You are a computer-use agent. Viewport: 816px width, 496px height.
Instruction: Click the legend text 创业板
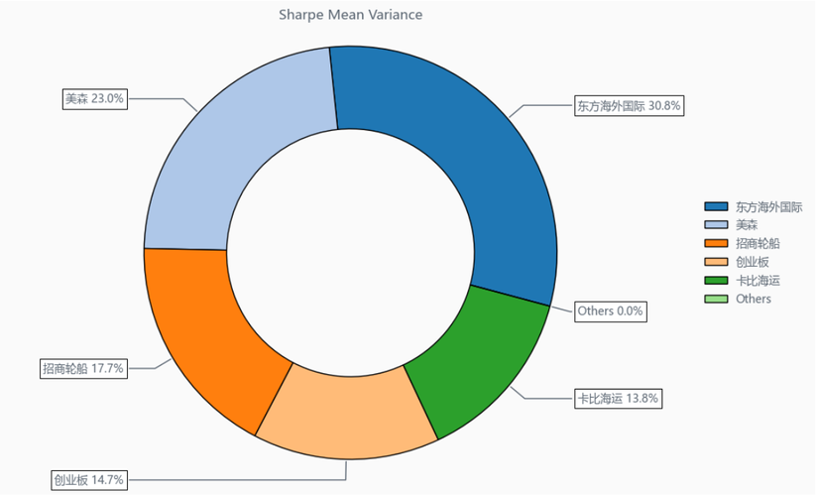click(752, 262)
